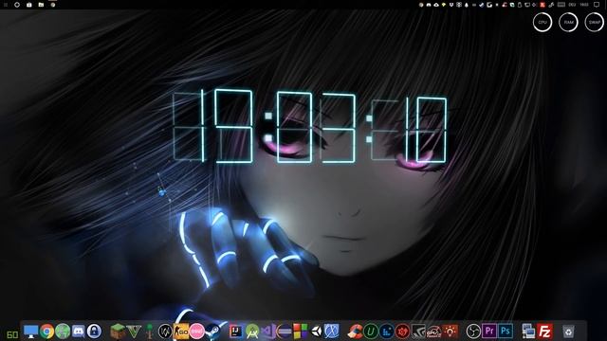Screen dimensions: 607x341
Task: Click the CPU usage circle widget
Action: tap(543, 22)
